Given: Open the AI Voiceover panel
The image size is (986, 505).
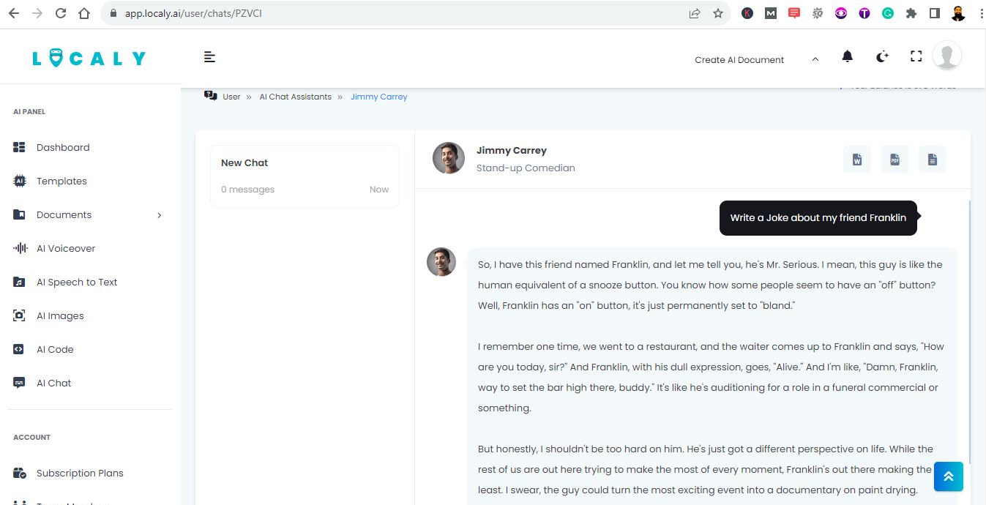Looking at the screenshot, I should tap(66, 248).
